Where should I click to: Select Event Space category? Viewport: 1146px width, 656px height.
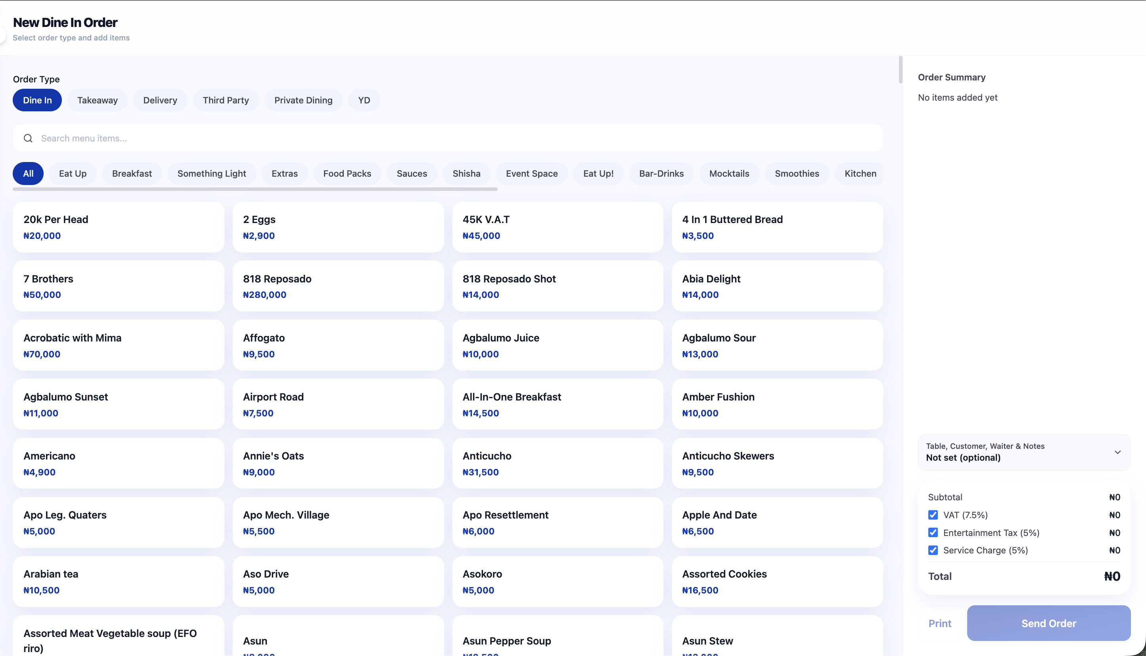tap(532, 174)
